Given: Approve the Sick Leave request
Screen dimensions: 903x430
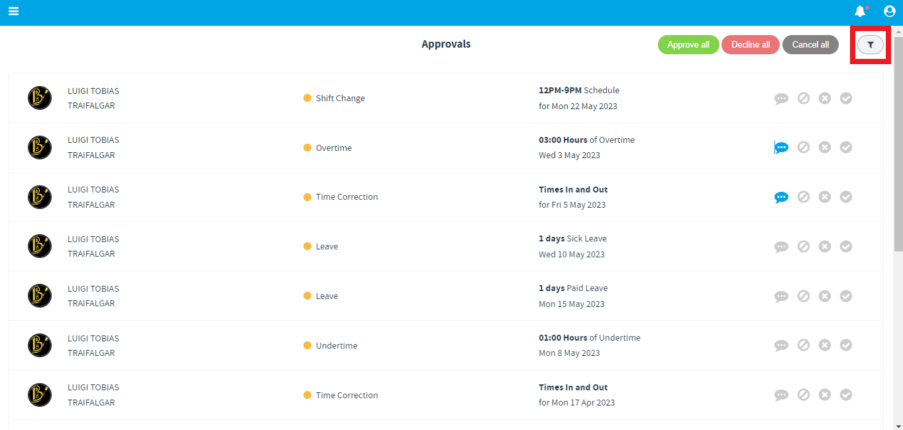Looking at the screenshot, I should pyautogui.click(x=846, y=246).
